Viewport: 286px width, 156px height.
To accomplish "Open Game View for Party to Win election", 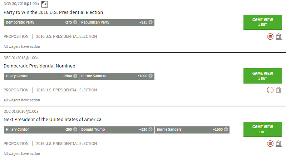I will click(x=263, y=22).
